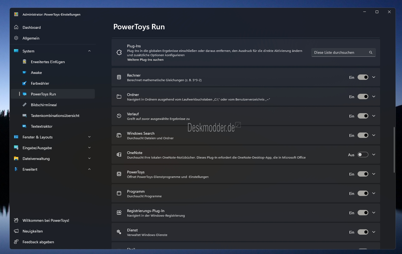Expand the Eingabe/Ausgabe section chevron
This screenshot has height=254, width=402.
tap(89, 148)
